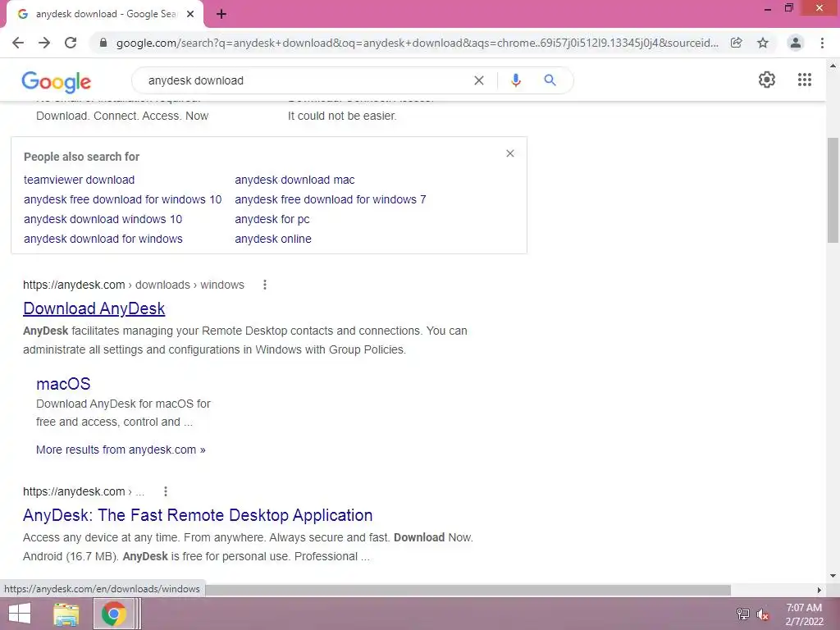Open the macOS sitelink
This screenshot has height=630, width=840.
[x=63, y=384]
